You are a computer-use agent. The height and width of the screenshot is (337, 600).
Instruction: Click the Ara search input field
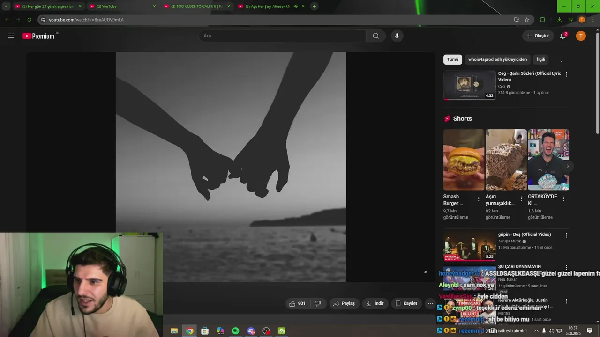[283, 36]
